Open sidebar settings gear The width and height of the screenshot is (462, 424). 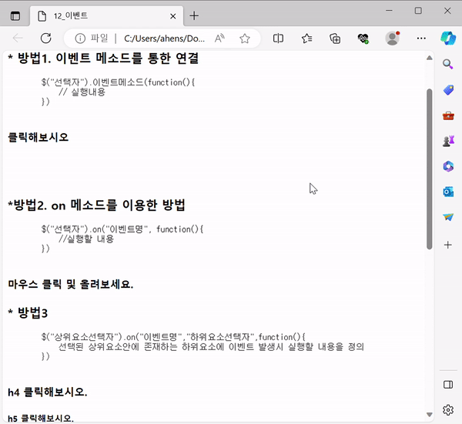point(448,410)
